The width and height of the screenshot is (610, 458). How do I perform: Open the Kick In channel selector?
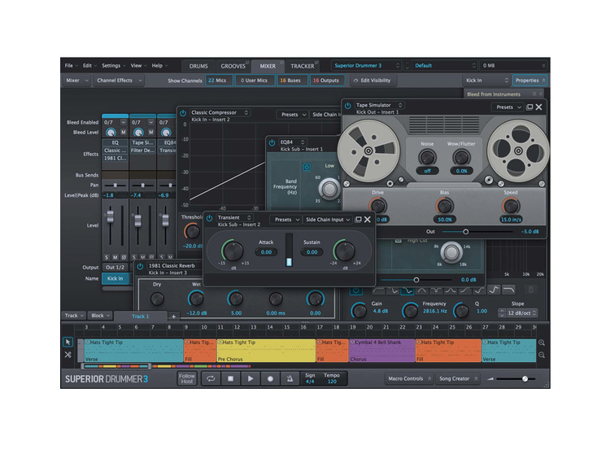(486, 81)
